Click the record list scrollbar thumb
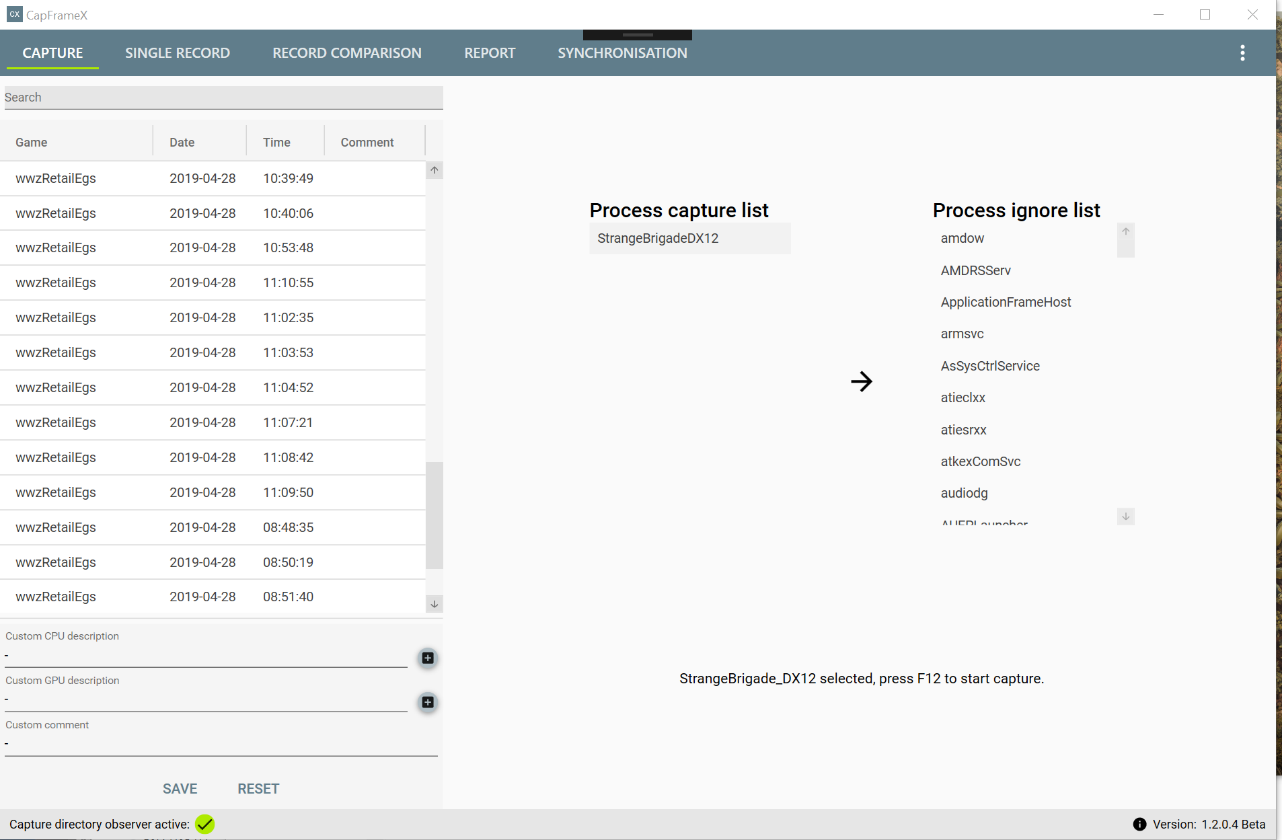 (x=435, y=515)
